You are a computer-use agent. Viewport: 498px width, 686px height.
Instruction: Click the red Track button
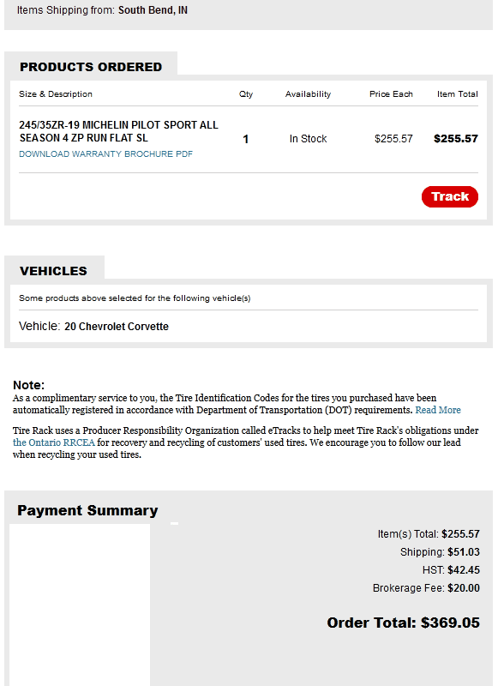(x=449, y=196)
